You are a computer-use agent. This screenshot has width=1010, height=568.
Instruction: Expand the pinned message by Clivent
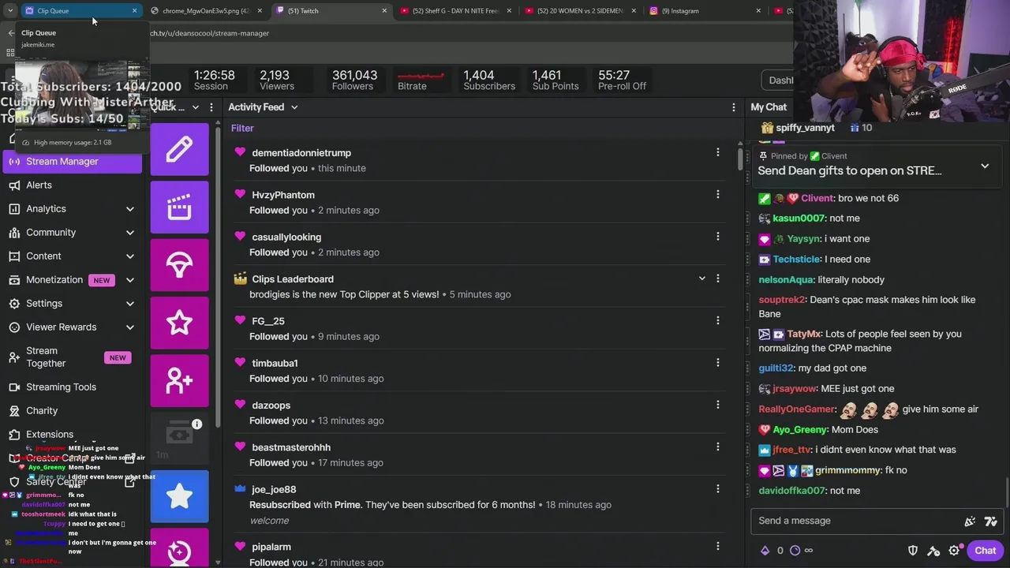click(985, 166)
